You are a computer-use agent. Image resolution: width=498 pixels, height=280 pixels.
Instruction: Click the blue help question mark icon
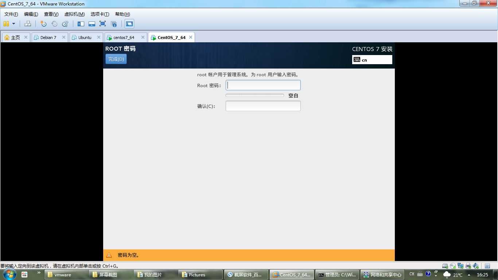428,274
